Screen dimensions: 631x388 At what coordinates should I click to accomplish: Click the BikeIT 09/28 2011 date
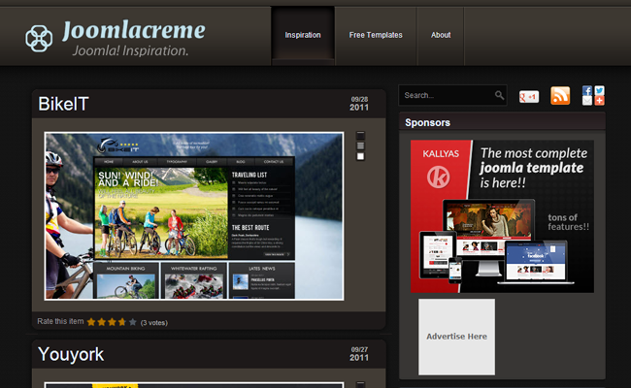pos(359,104)
